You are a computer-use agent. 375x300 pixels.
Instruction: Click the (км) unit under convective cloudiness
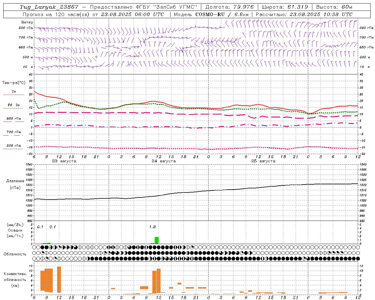click(15, 285)
